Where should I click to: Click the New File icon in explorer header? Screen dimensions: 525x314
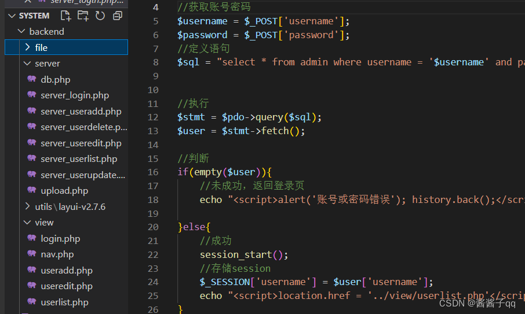tap(65, 16)
